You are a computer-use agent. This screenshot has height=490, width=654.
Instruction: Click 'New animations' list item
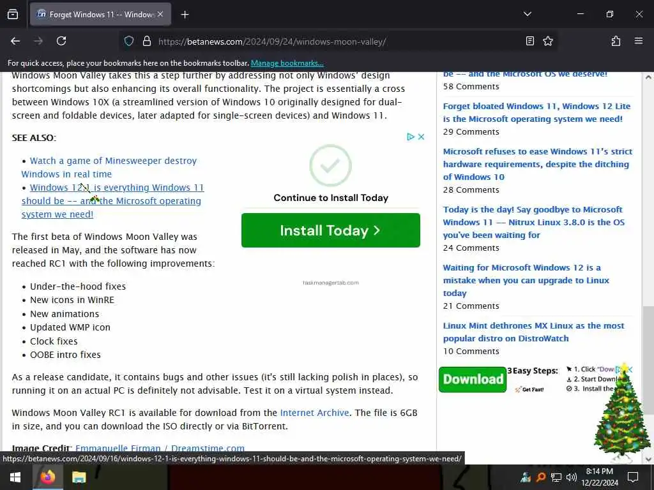[65, 314]
